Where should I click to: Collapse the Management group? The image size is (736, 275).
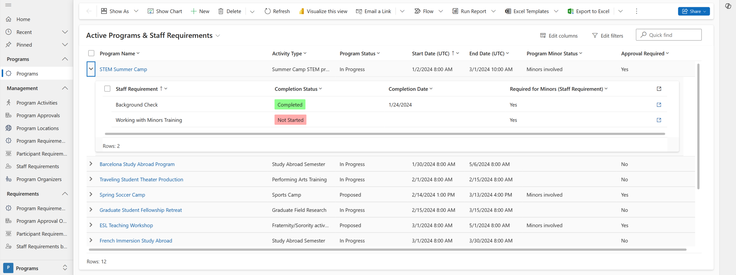tap(65, 88)
